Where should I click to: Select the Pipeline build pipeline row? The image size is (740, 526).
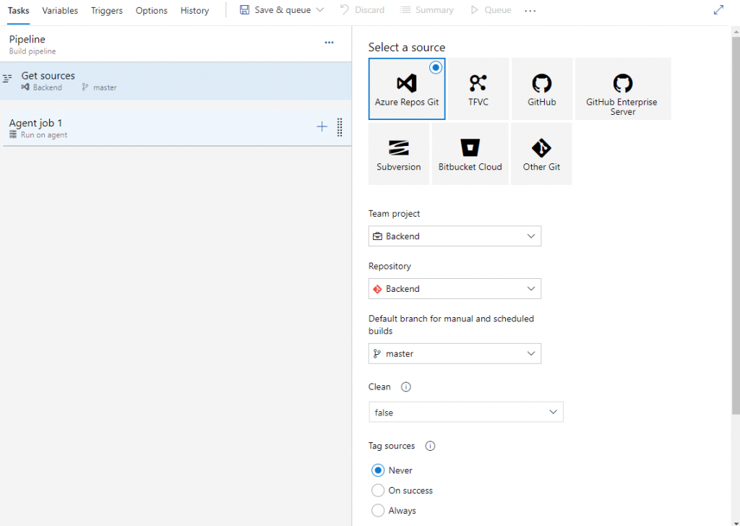tap(176, 44)
